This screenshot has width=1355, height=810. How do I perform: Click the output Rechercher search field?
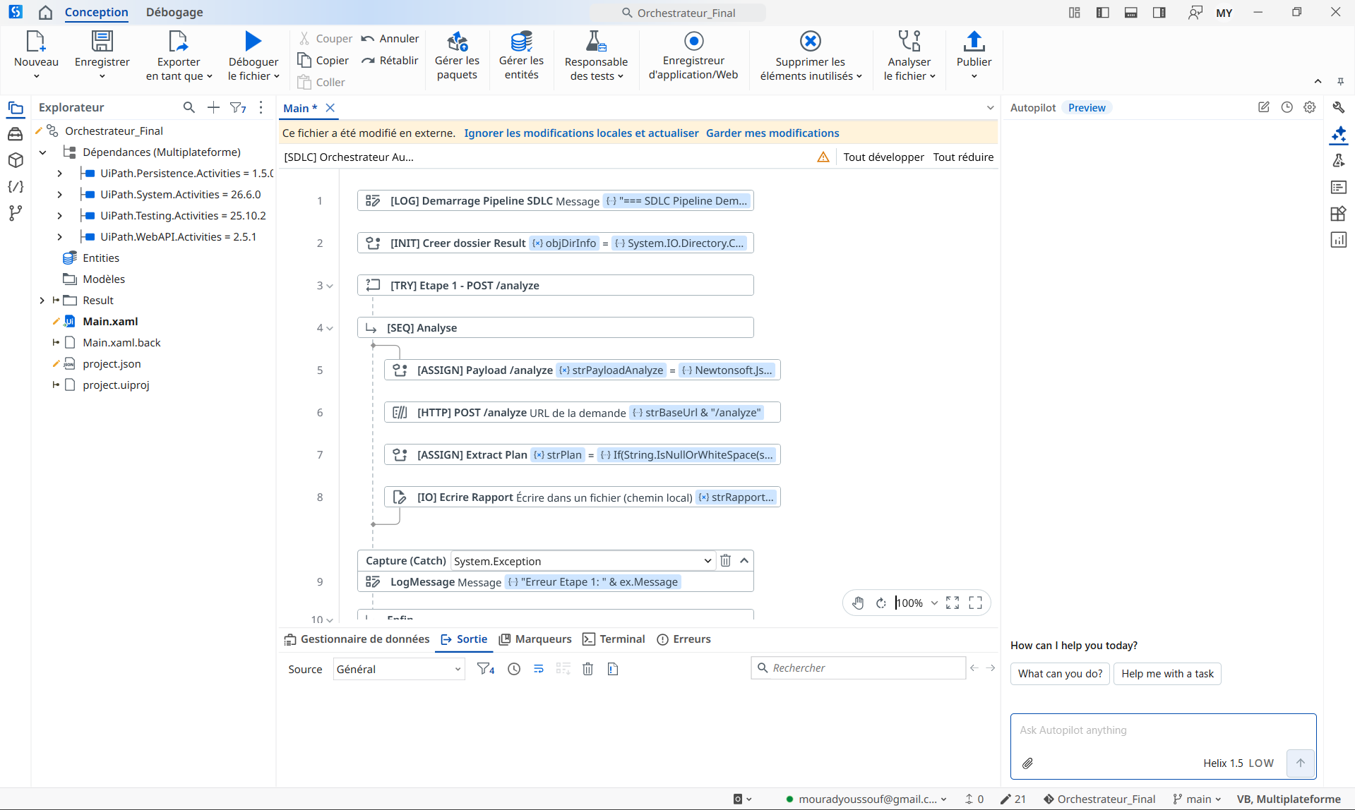858,668
